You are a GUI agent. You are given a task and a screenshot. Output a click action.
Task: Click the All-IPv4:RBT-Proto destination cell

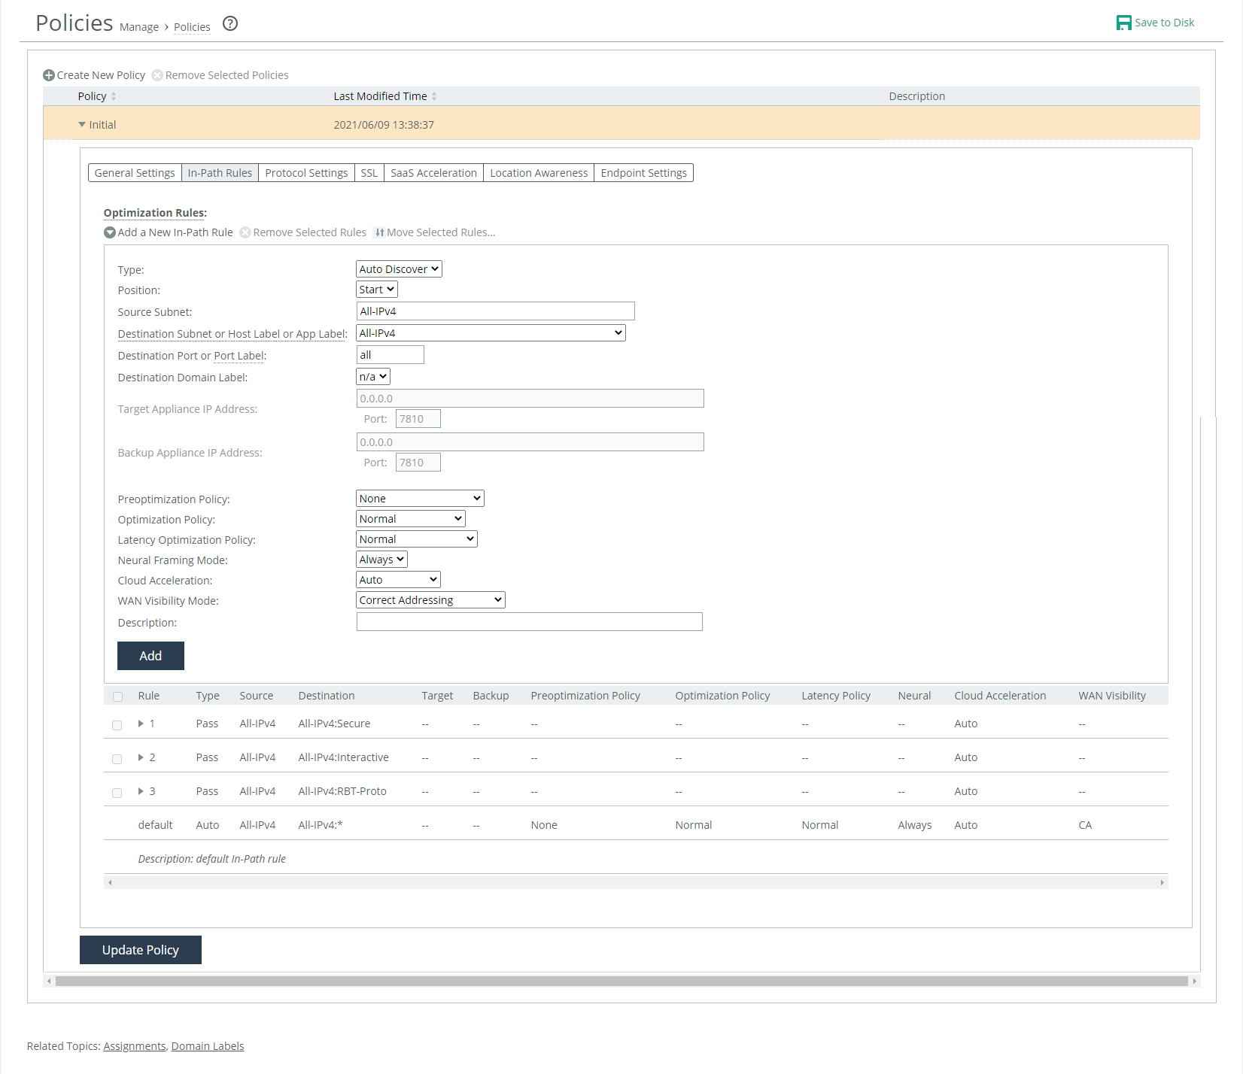coord(342,791)
